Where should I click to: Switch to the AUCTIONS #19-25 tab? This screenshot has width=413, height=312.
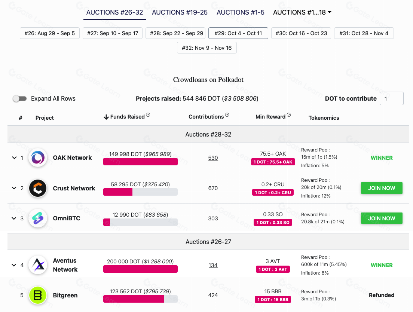(x=180, y=12)
